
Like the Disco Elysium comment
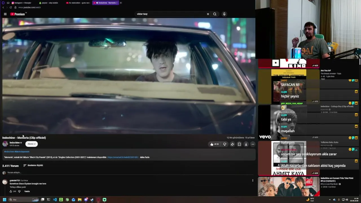(x=11, y=191)
